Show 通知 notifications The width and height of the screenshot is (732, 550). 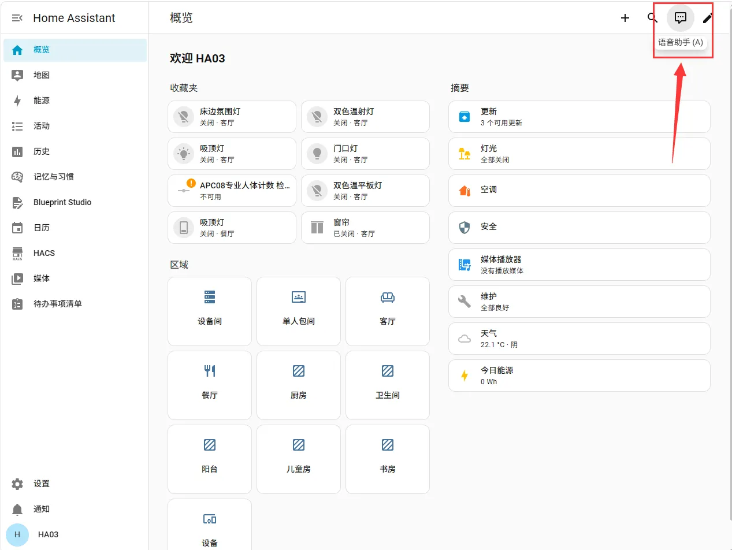(75, 509)
